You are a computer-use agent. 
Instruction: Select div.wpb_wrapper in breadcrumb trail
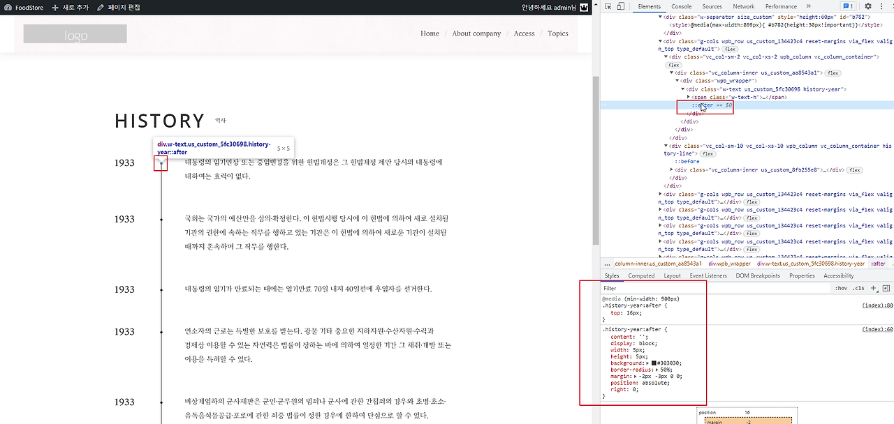(729, 264)
